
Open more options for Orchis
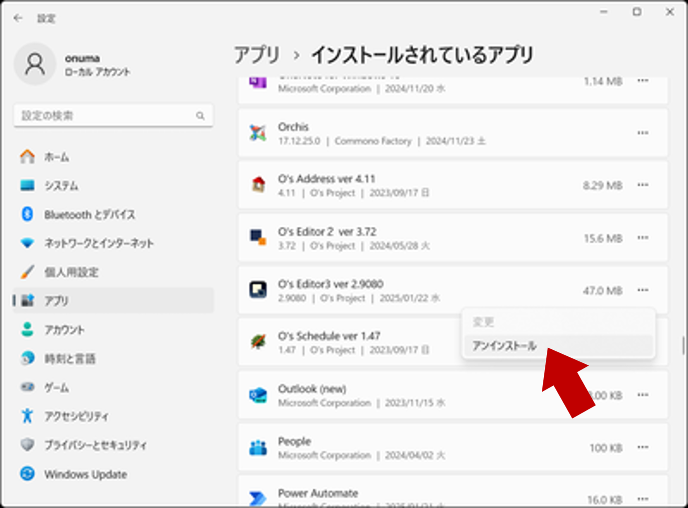pyautogui.click(x=643, y=133)
